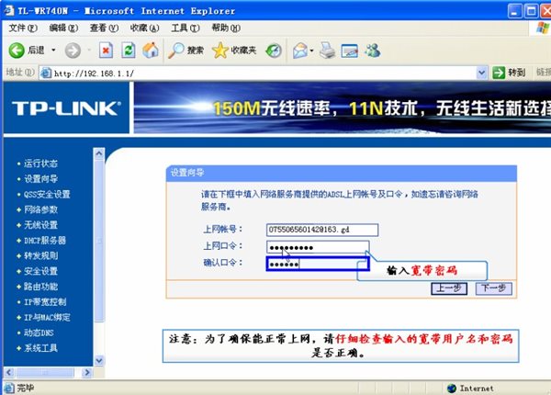
Task: Click 上一步 previous step button
Action: 449,288
